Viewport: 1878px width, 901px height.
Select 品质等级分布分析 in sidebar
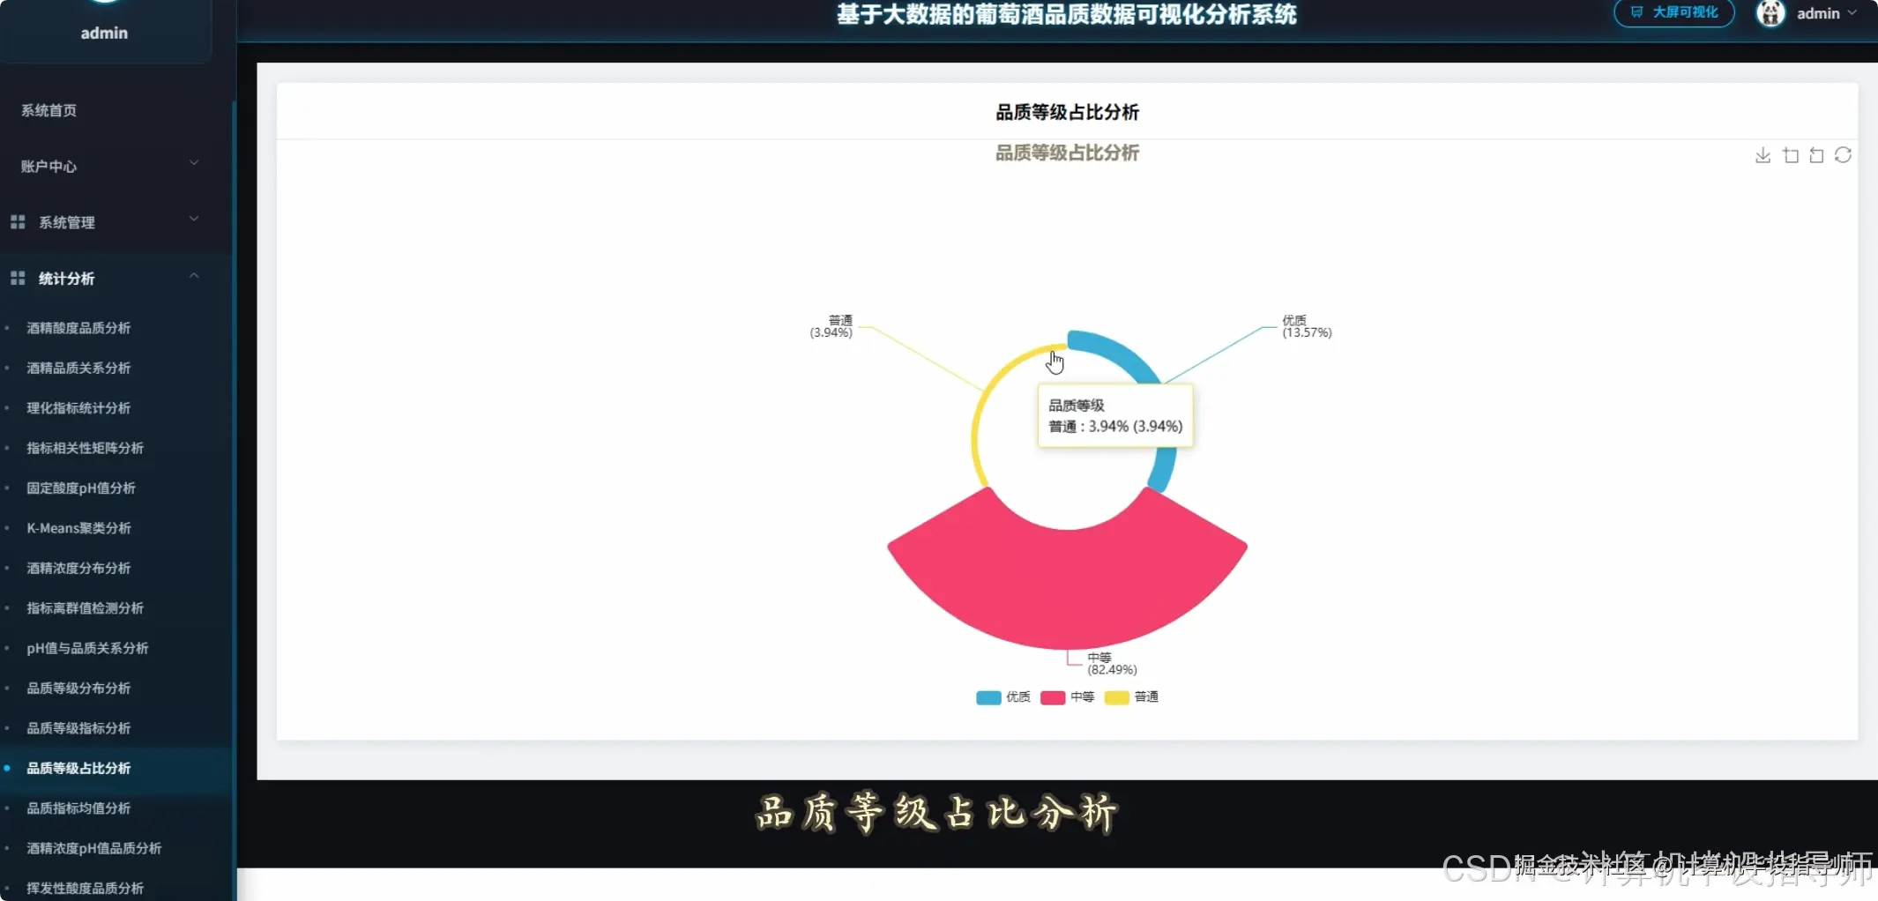(78, 689)
